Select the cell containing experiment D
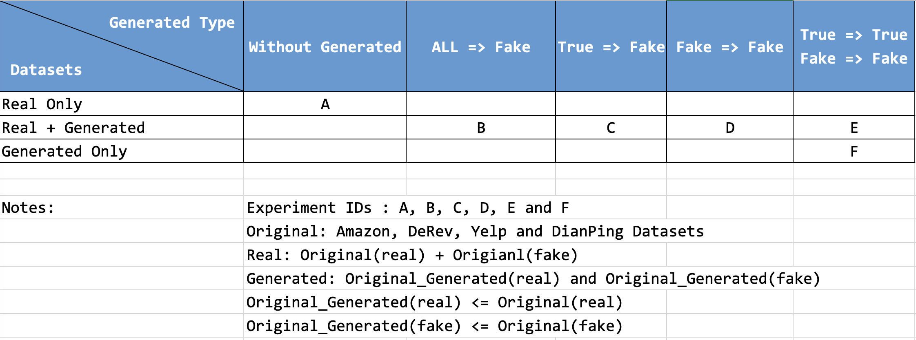Screen dimensions: 916x340 coord(730,128)
